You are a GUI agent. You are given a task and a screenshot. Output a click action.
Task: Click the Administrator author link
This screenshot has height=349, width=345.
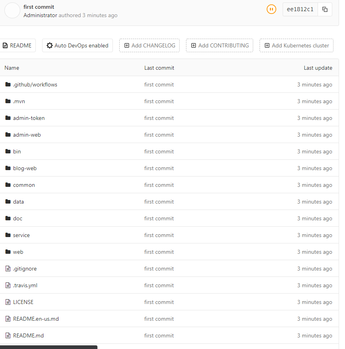[x=40, y=15]
